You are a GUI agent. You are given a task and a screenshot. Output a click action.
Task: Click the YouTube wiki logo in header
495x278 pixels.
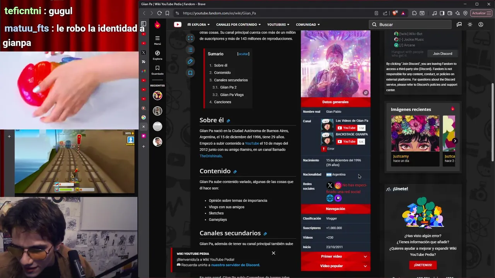(178, 24)
